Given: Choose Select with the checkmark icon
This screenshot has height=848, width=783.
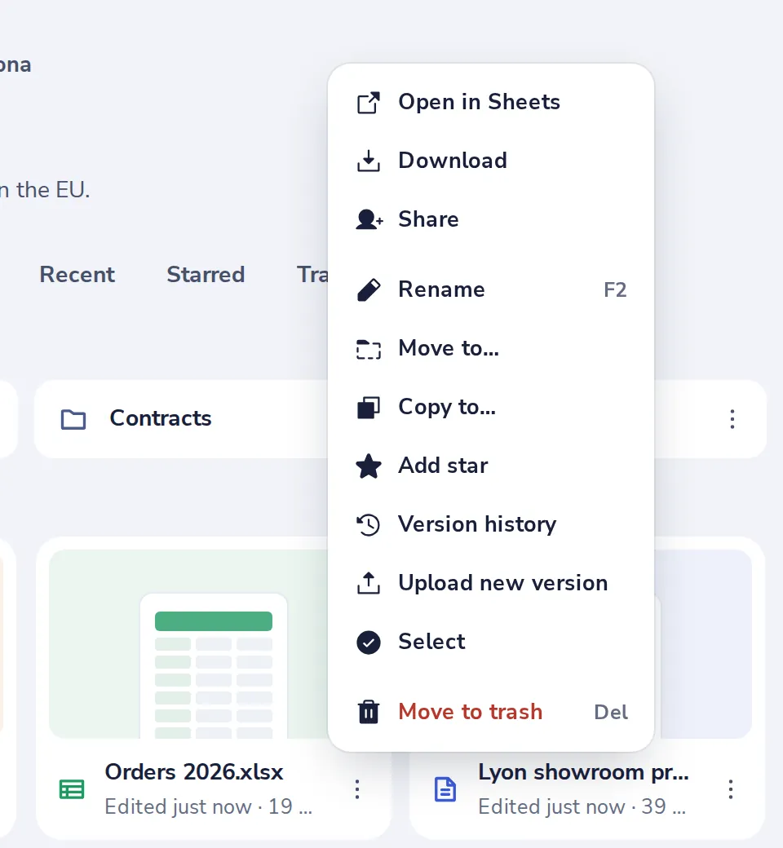Looking at the screenshot, I should coord(491,642).
